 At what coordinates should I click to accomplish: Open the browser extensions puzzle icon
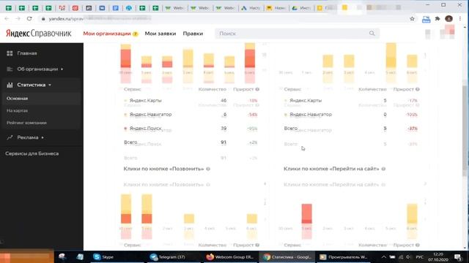[x=437, y=18]
